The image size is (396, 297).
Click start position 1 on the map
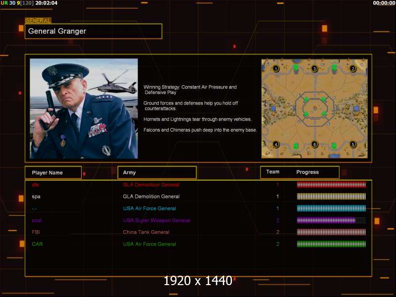pos(276,68)
